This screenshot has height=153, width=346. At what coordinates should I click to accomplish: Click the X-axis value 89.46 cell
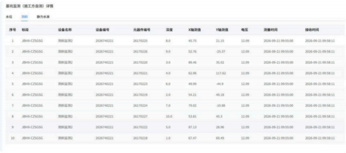(x=192, y=63)
